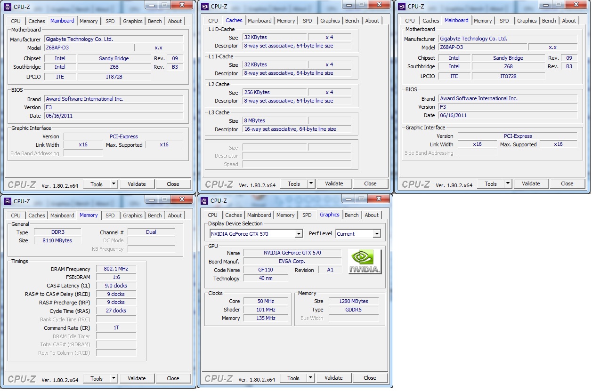Click the GPU Name field NVIDIA GeForce GTX 570

(292, 253)
